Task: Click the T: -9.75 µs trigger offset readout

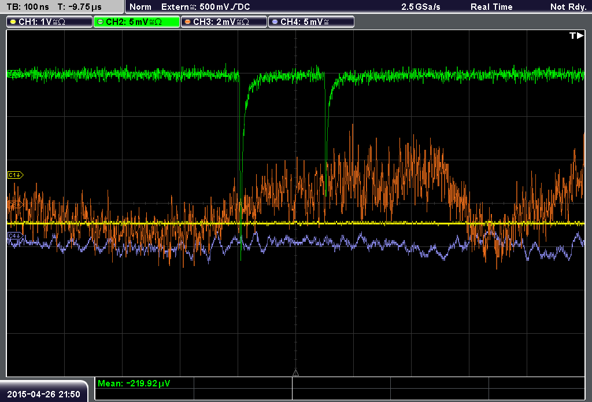Action: [79, 7]
